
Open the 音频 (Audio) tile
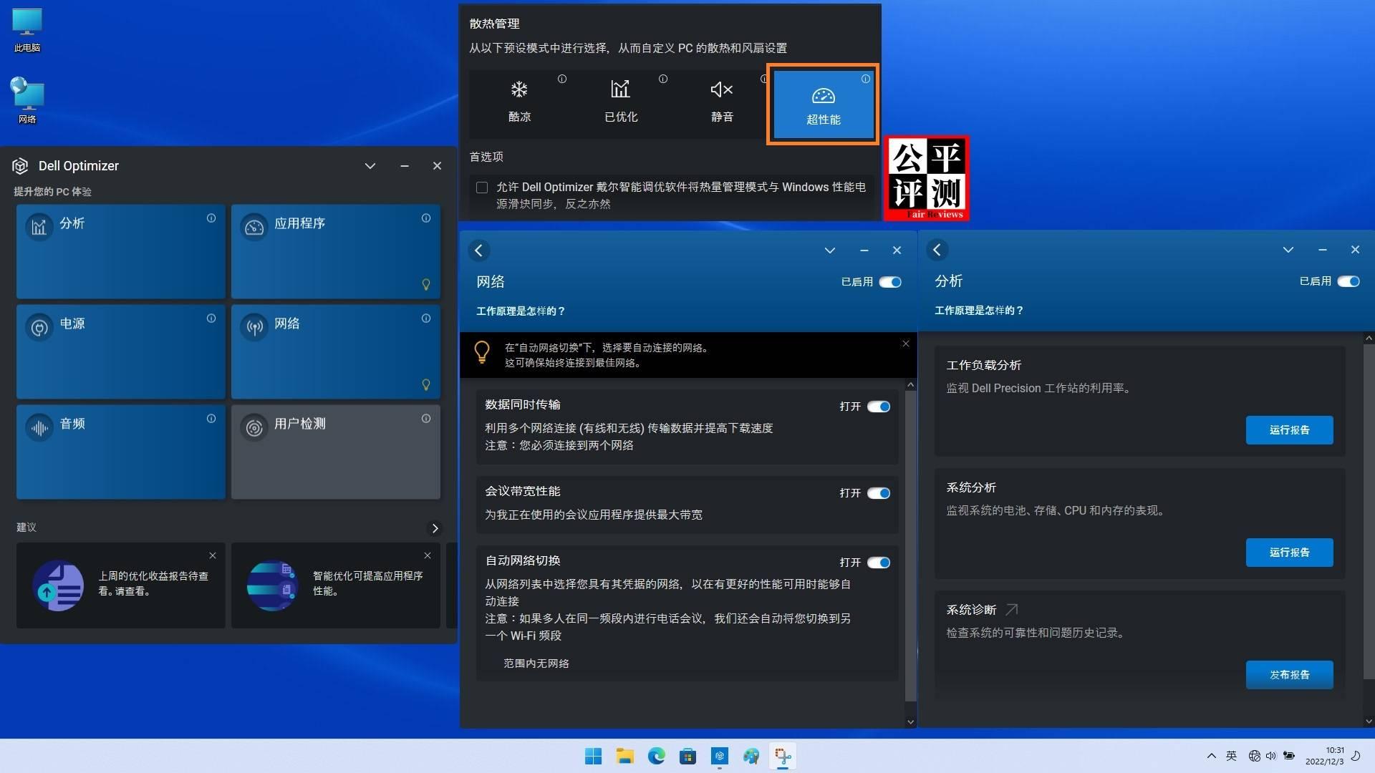(120, 452)
